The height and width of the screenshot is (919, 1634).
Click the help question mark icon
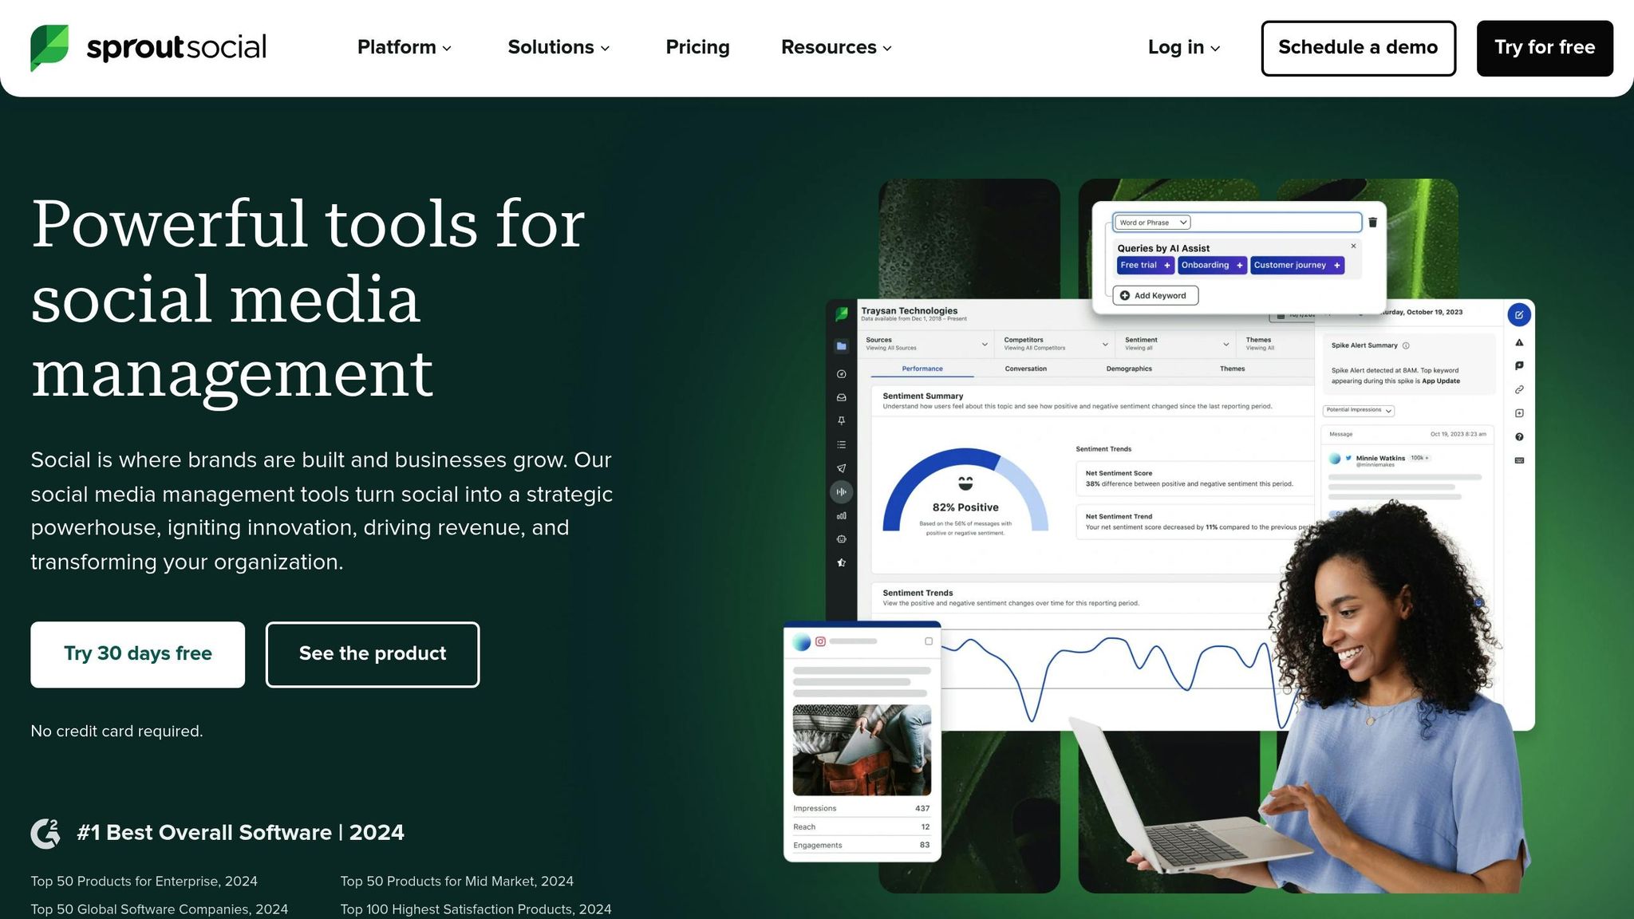(1519, 436)
